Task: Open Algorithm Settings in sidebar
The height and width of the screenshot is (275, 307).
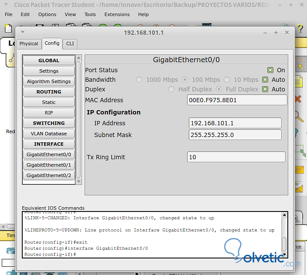Action: point(49,81)
